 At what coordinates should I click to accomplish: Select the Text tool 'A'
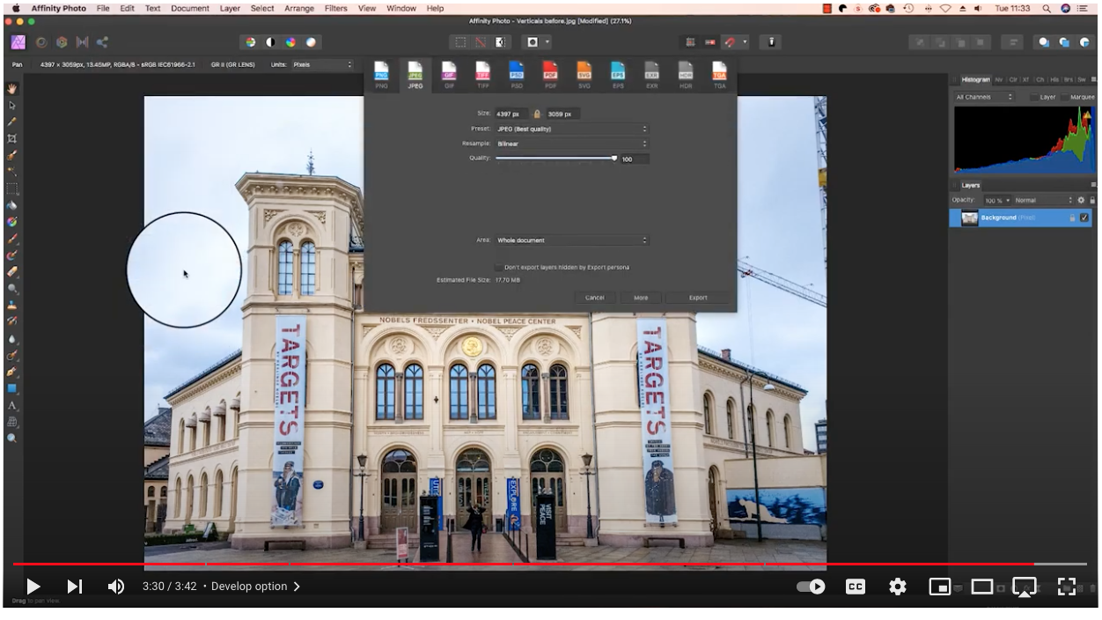12,405
